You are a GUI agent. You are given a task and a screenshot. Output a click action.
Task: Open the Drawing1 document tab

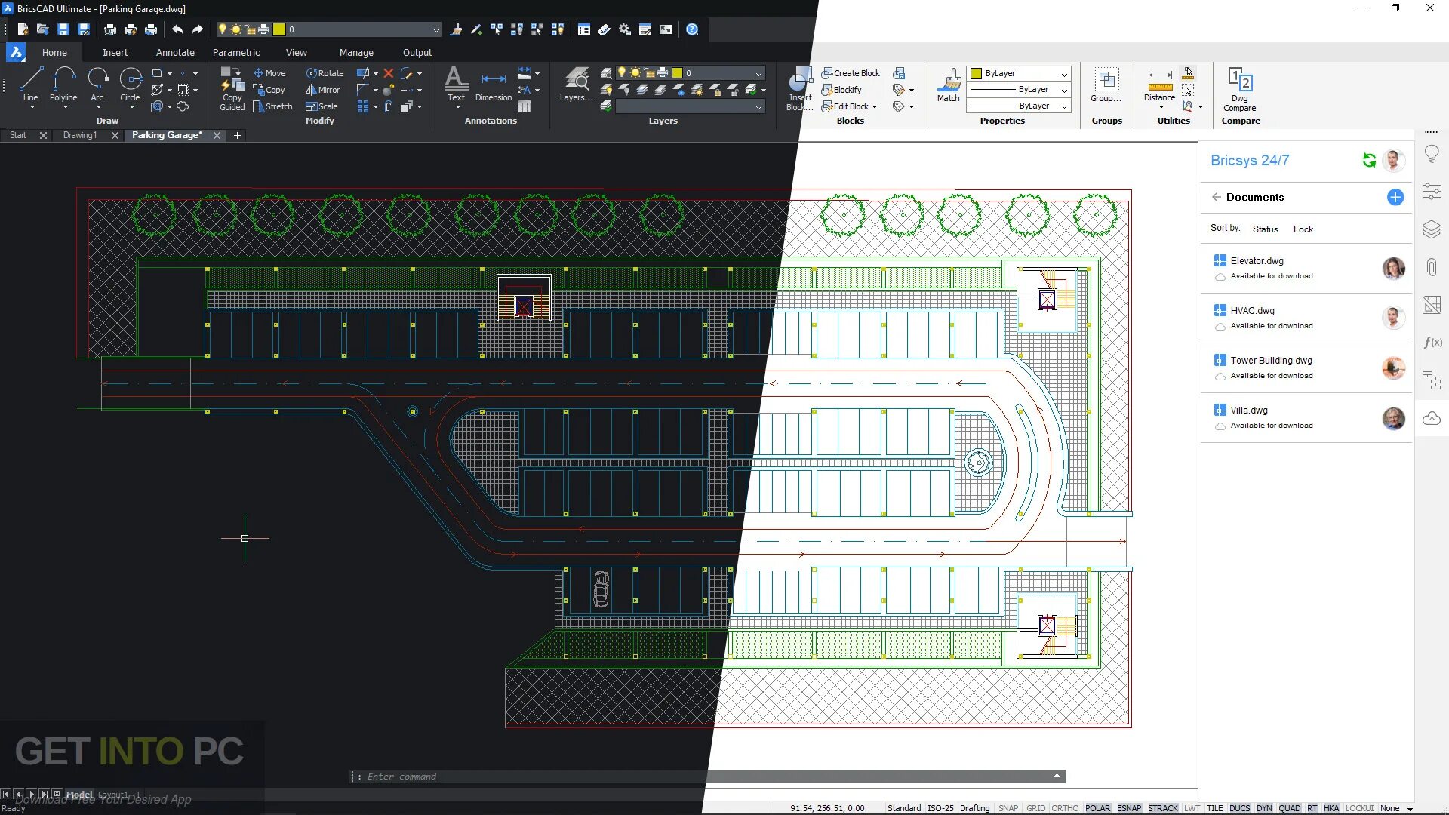click(x=78, y=135)
